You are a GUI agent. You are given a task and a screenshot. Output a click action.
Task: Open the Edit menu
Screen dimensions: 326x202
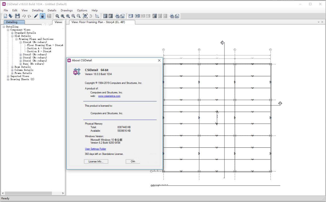tap(15, 10)
